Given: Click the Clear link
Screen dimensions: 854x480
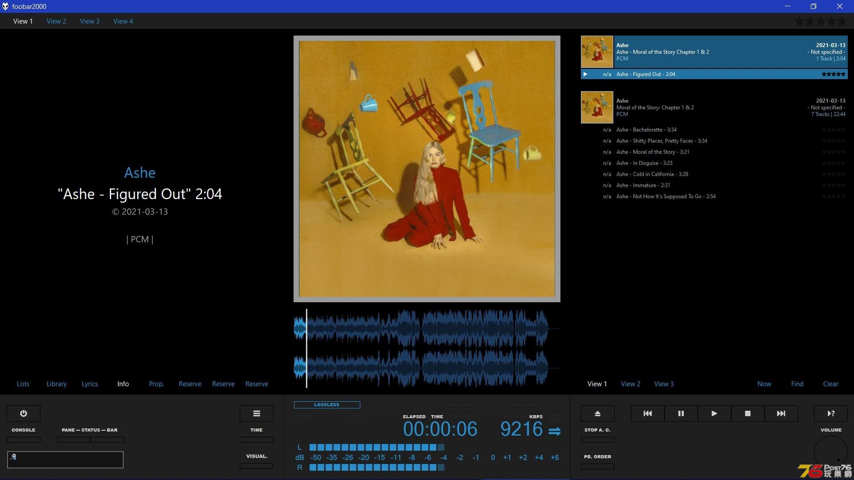Looking at the screenshot, I should (831, 384).
